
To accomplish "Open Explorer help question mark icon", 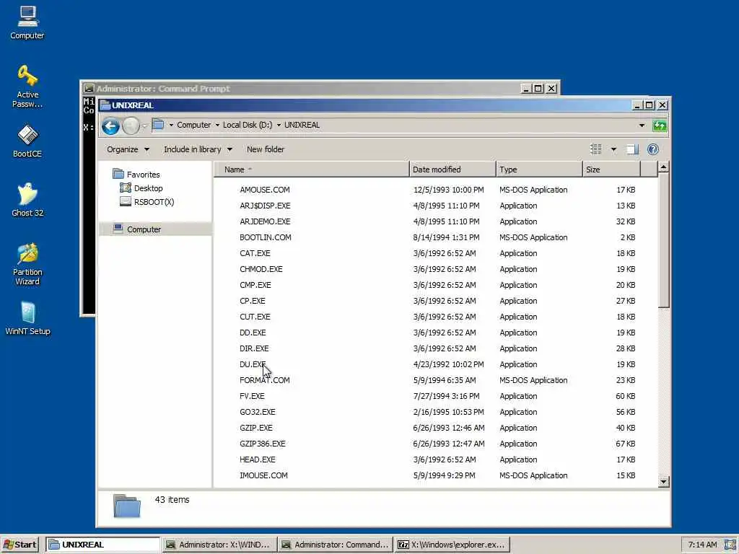I will point(652,149).
